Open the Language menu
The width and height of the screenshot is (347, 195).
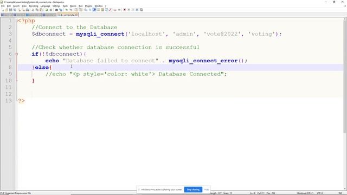coord(46,6)
